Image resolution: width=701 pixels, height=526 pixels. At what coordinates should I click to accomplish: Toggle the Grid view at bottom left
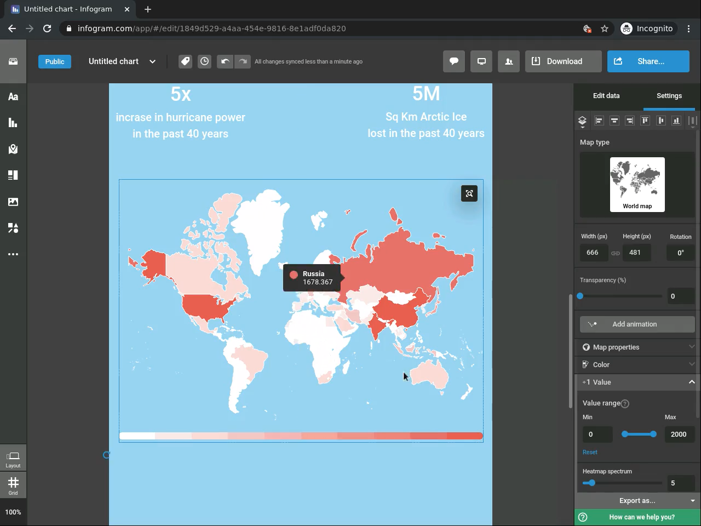point(13,485)
